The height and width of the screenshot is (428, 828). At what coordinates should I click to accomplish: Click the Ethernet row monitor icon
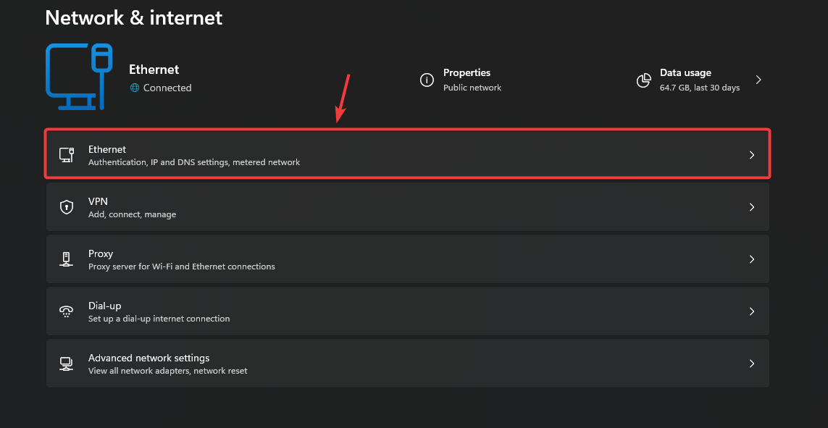tap(67, 155)
